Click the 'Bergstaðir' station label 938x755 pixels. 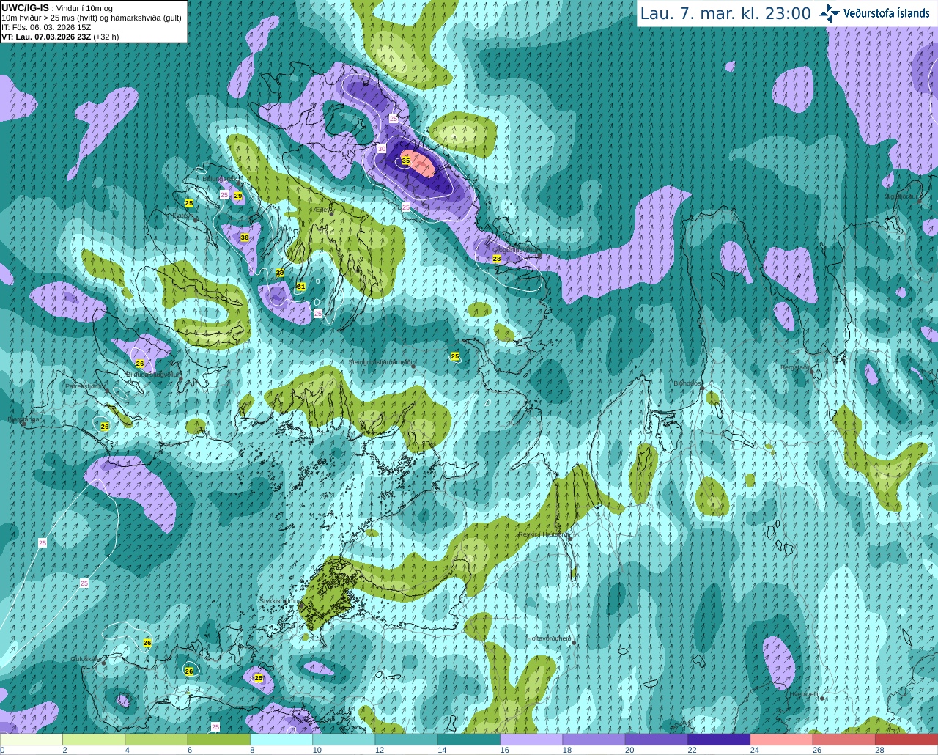(x=795, y=367)
